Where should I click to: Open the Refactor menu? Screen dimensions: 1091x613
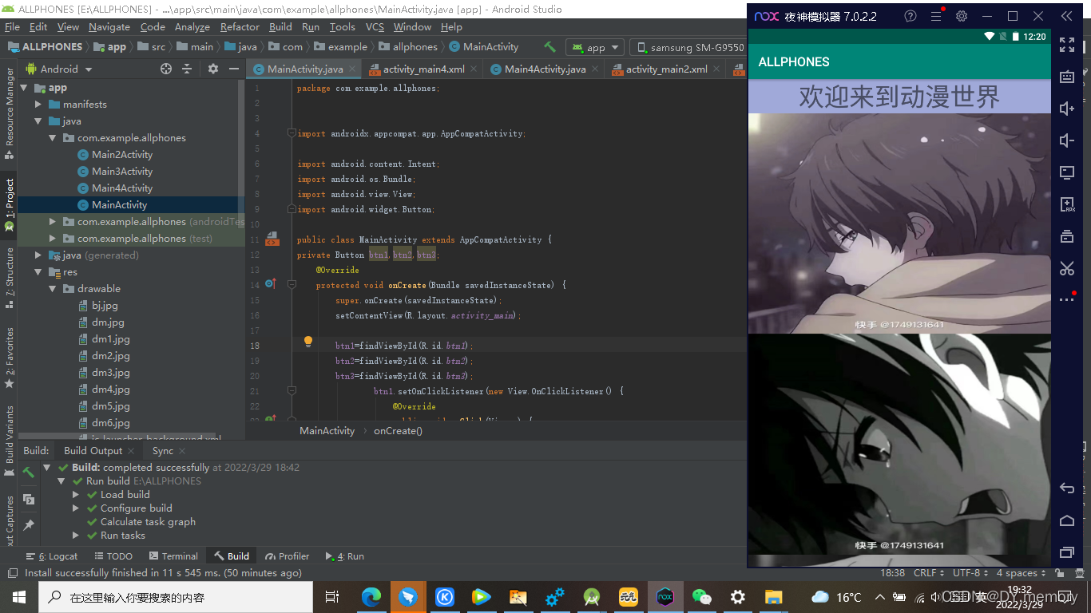[240, 26]
